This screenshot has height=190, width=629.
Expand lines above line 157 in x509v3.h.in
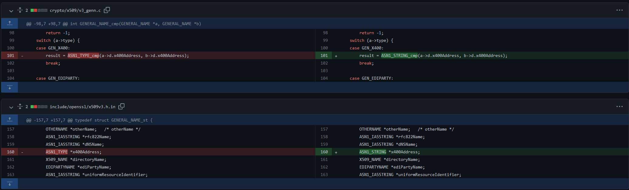click(x=10, y=120)
